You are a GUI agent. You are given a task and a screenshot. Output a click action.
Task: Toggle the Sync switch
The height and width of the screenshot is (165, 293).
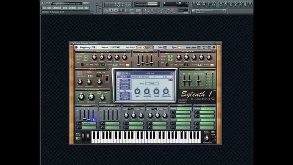click(x=179, y=47)
